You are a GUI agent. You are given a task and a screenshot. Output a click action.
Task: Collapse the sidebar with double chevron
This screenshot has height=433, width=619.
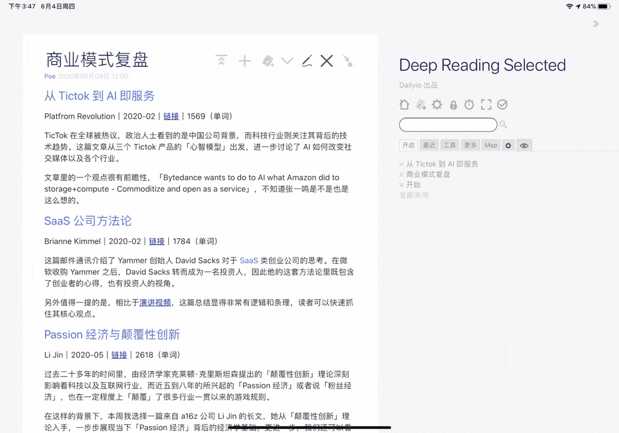596,24
